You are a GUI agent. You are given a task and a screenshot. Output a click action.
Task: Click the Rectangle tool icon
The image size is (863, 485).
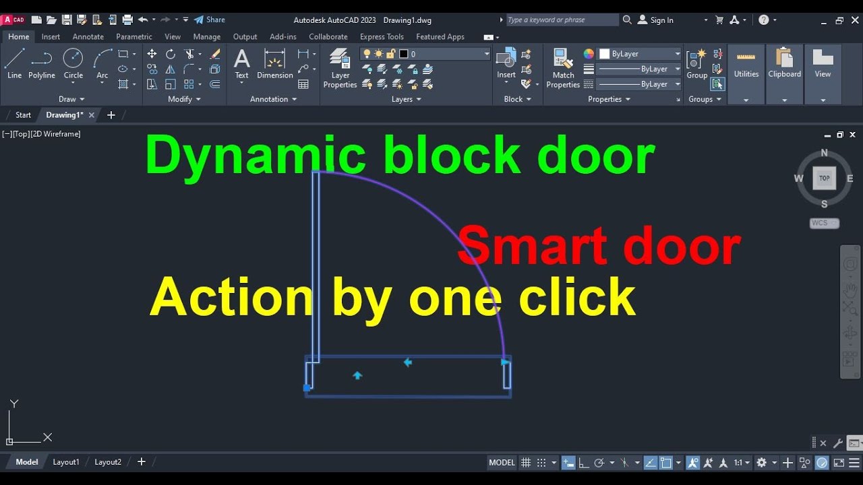(x=123, y=54)
